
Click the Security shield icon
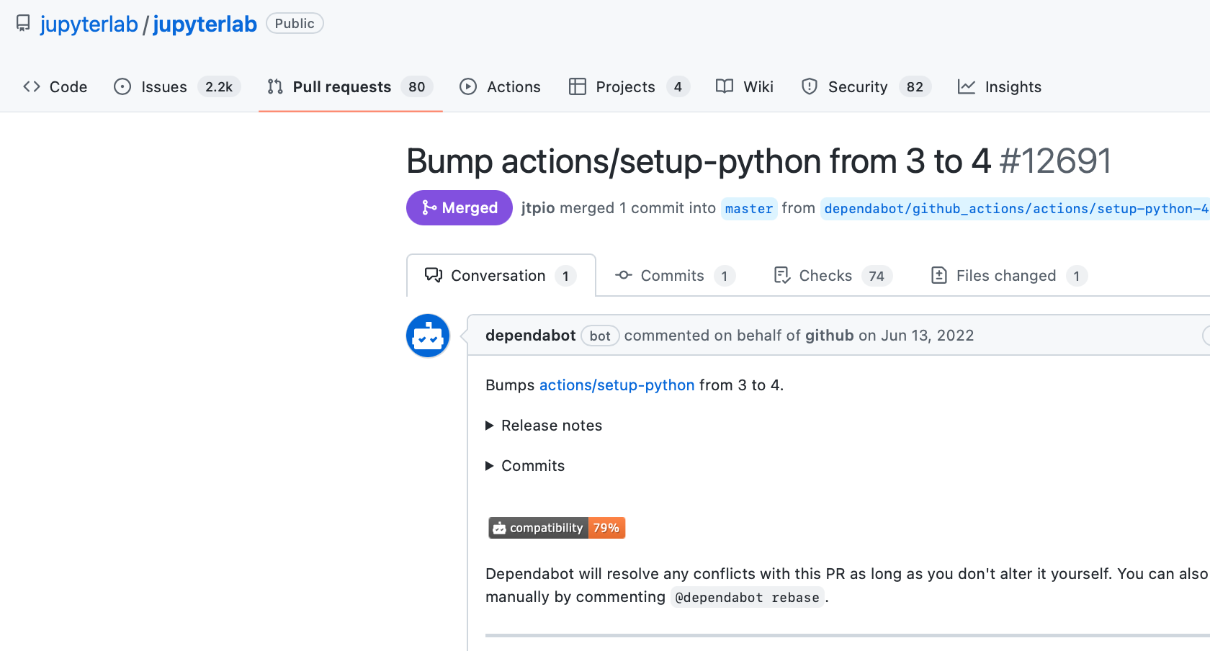click(x=810, y=86)
